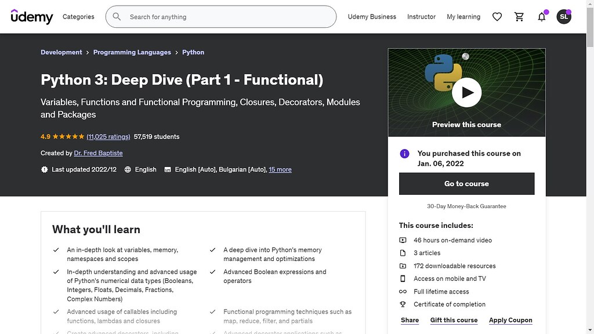This screenshot has height=334, width=594.
Task: Select the Instructor menu item
Action: click(x=421, y=17)
